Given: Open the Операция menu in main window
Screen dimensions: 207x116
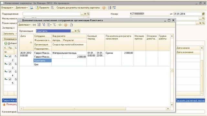Looking at the screenshot, I should tap(7, 8).
